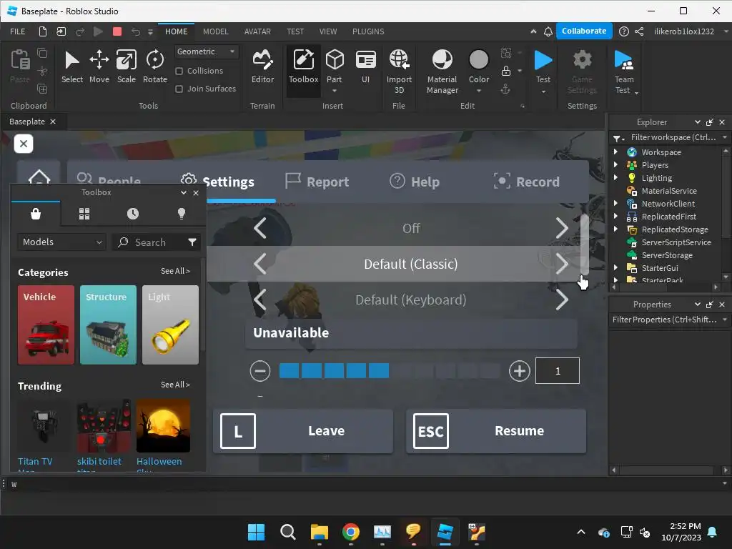Switch to the AVATAR ribbon tab
This screenshot has width=732, height=549.
[x=257, y=31]
